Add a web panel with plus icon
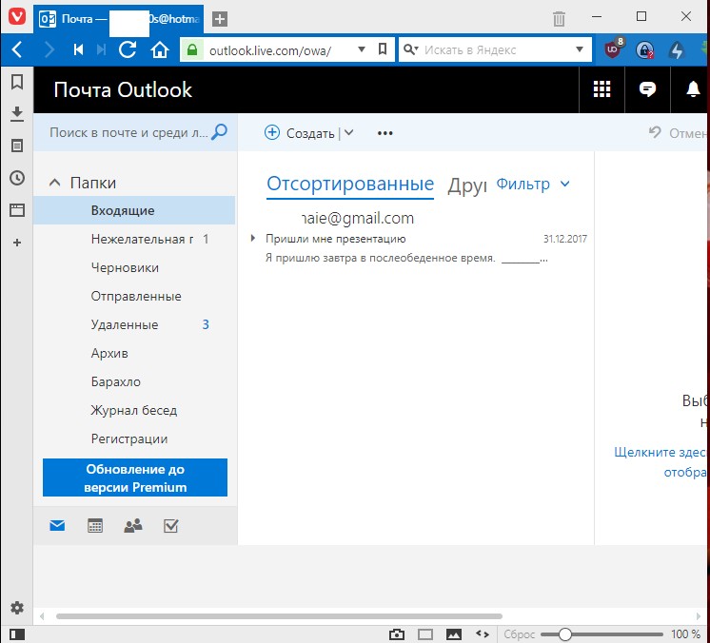The height and width of the screenshot is (643, 710). tap(17, 243)
